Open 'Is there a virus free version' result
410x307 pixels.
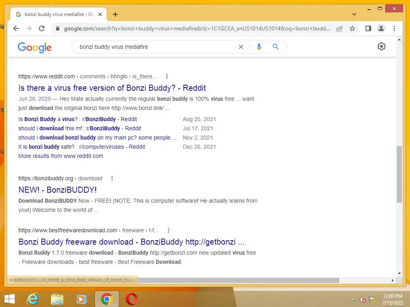click(x=112, y=88)
